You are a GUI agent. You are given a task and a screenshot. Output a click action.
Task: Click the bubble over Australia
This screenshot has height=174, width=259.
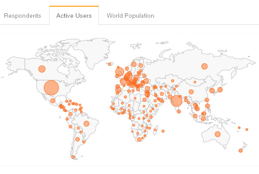218,134
